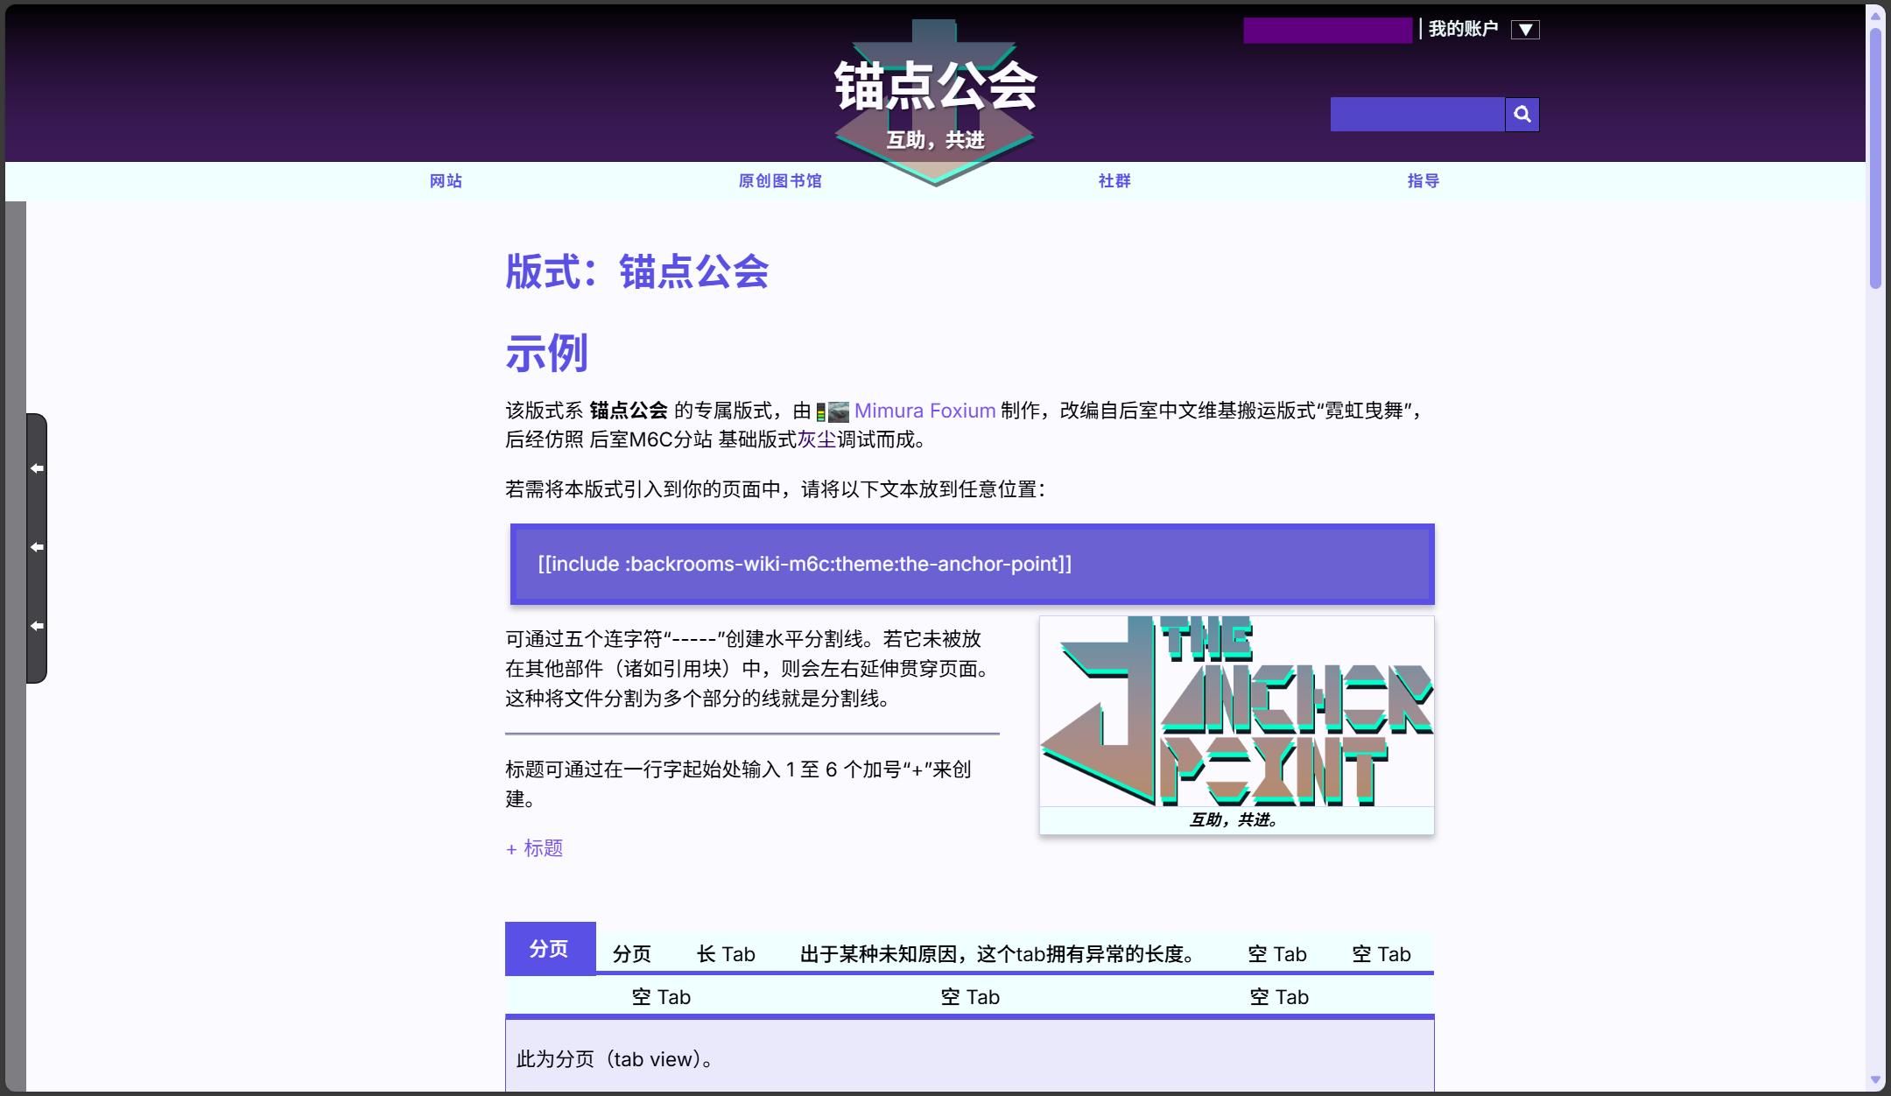Select the active 分页 tab
Image resolution: width=1891 pixels, height=1096 pixels.
(x=550, y=948)
